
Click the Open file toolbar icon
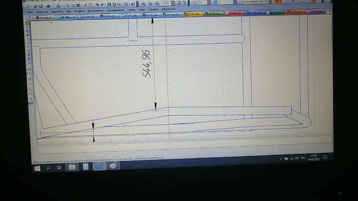tap(35, 6)
